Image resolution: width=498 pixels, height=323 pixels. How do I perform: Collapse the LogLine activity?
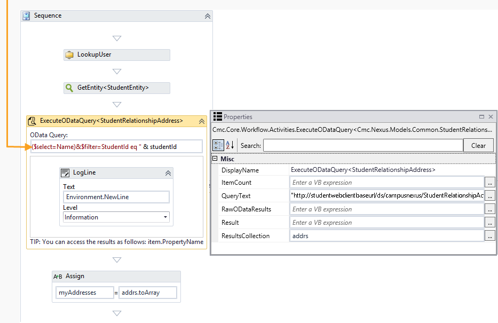(x=168, y=173)
